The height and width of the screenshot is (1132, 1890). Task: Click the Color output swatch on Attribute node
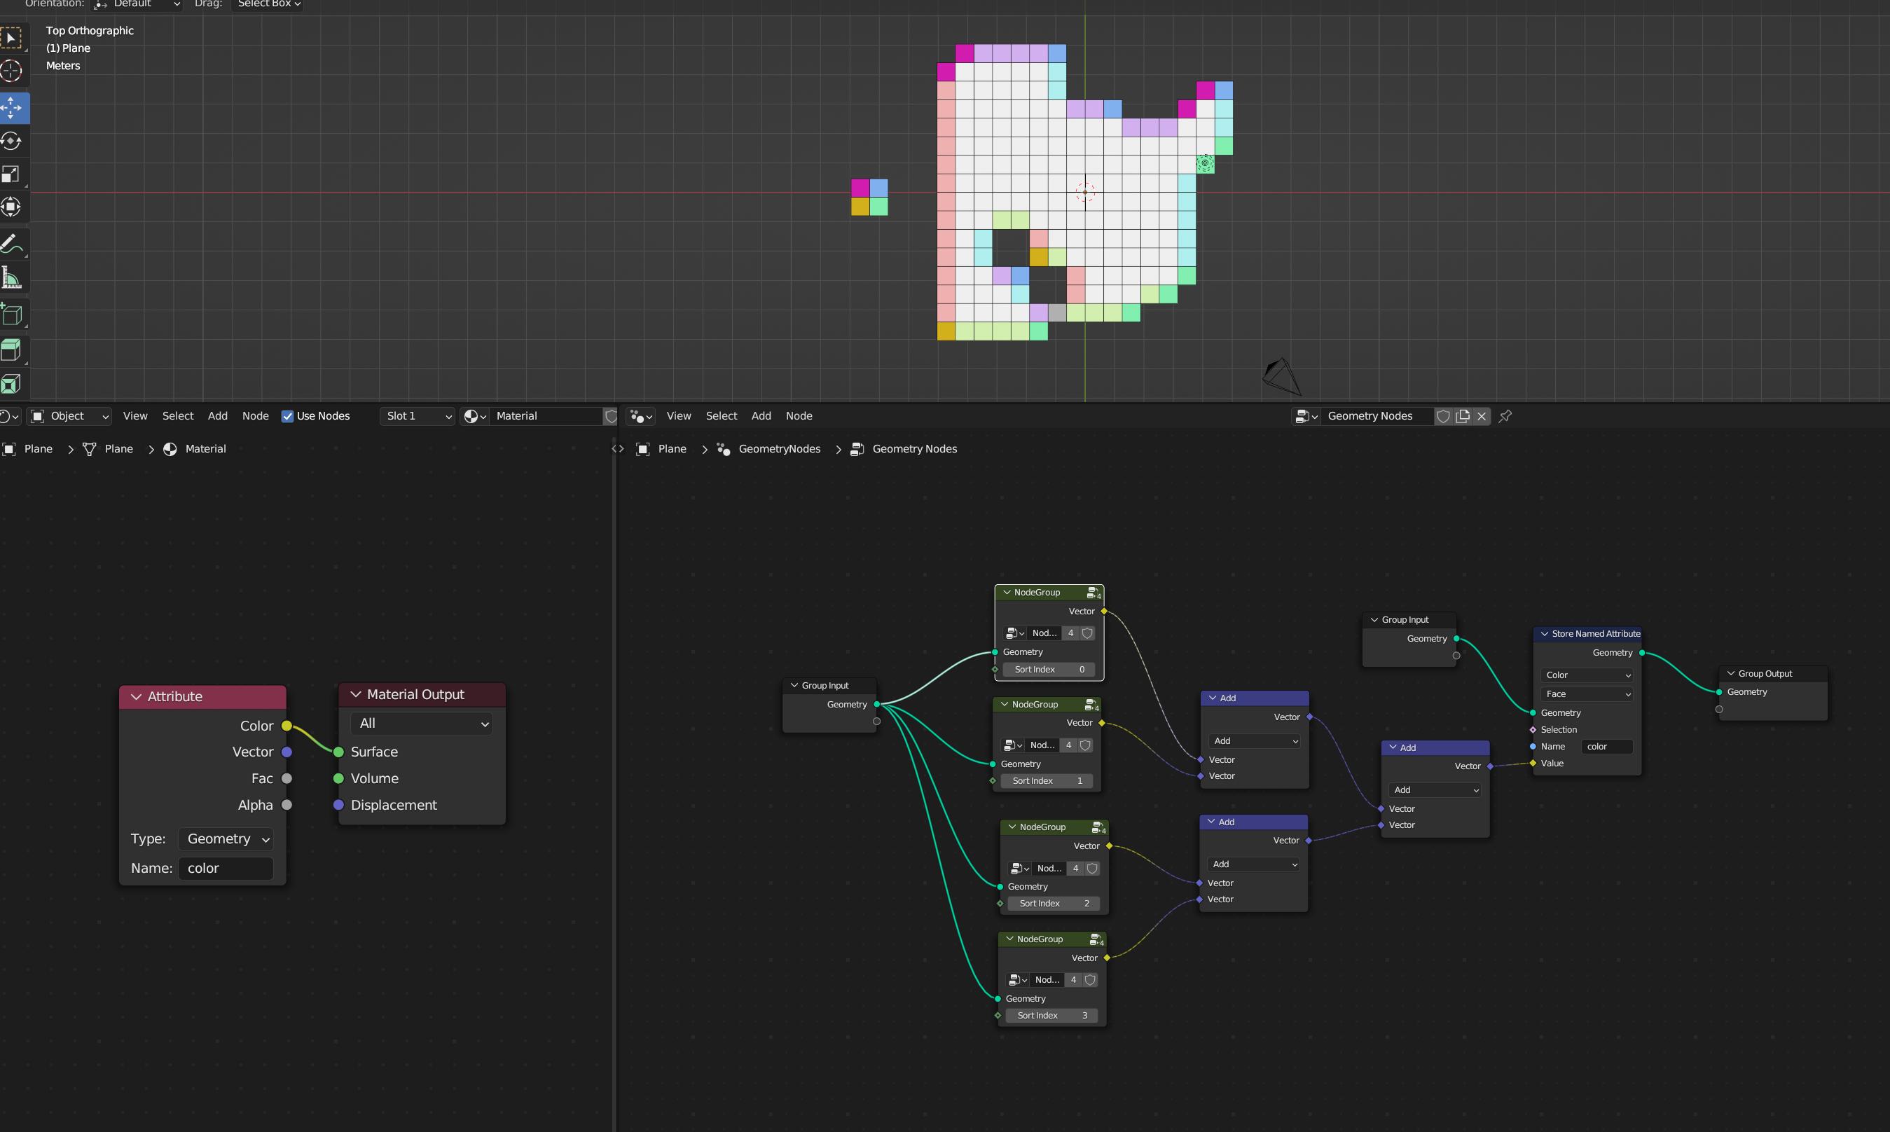tap(286, 724)
